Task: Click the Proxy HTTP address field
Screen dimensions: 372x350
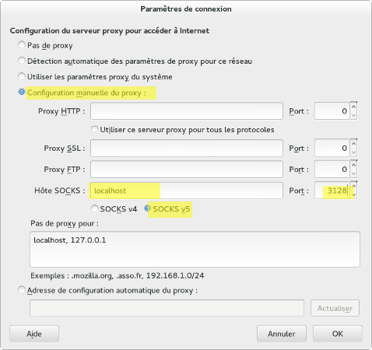Action: click(x=187, y=111)
